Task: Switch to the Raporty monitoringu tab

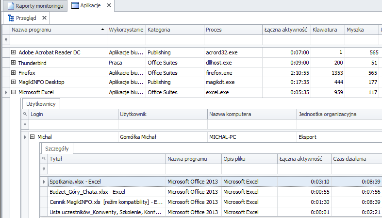Action: pyautogui.click(x=35, y=6)
